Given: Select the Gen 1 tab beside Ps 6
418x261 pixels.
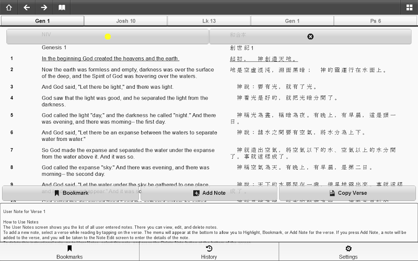Looking at the screenshot, I should (x=292, y=21).
